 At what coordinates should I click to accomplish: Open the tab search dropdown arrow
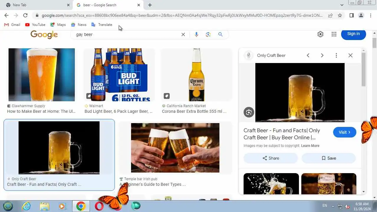(342, 5)
